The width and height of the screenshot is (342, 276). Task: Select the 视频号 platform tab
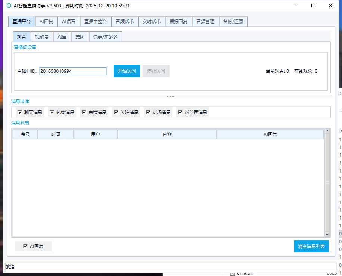click(41, 37)
